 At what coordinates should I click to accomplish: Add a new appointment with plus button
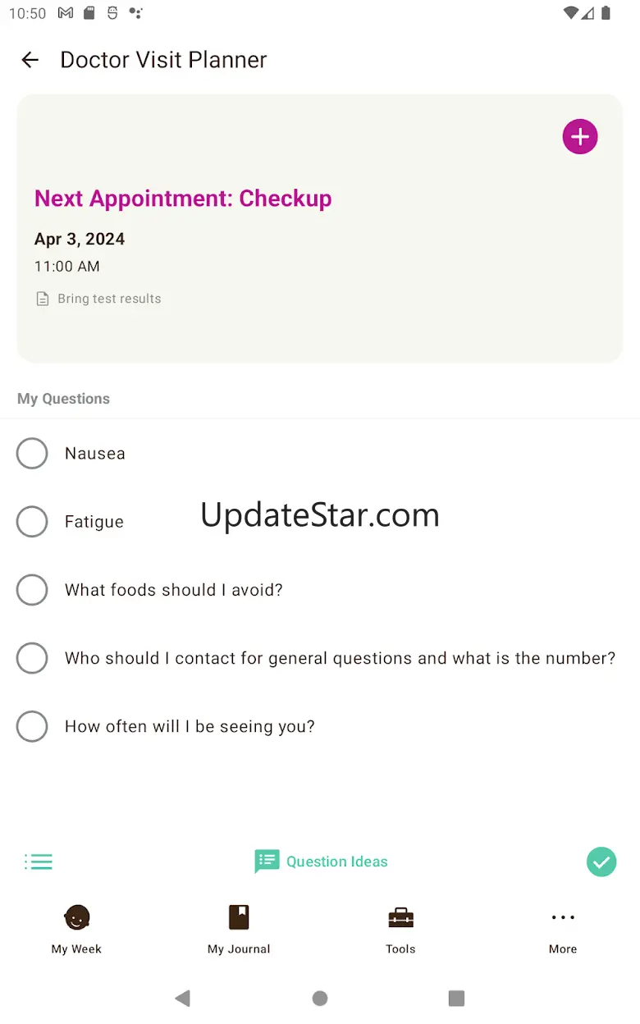pyautogui.click(x=579, y=136)
